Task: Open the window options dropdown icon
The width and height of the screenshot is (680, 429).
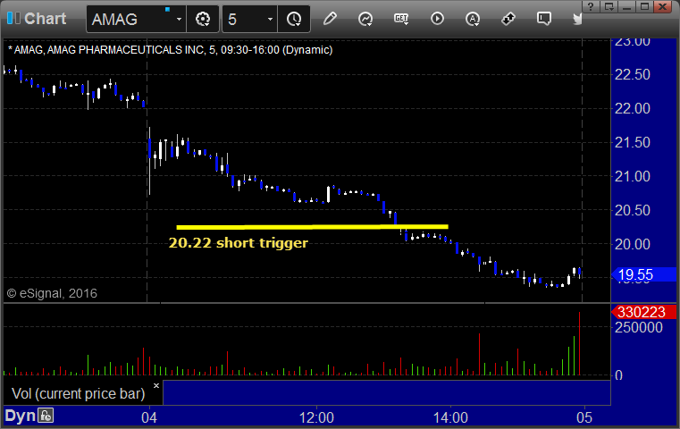Action: (x=609, y=6)
